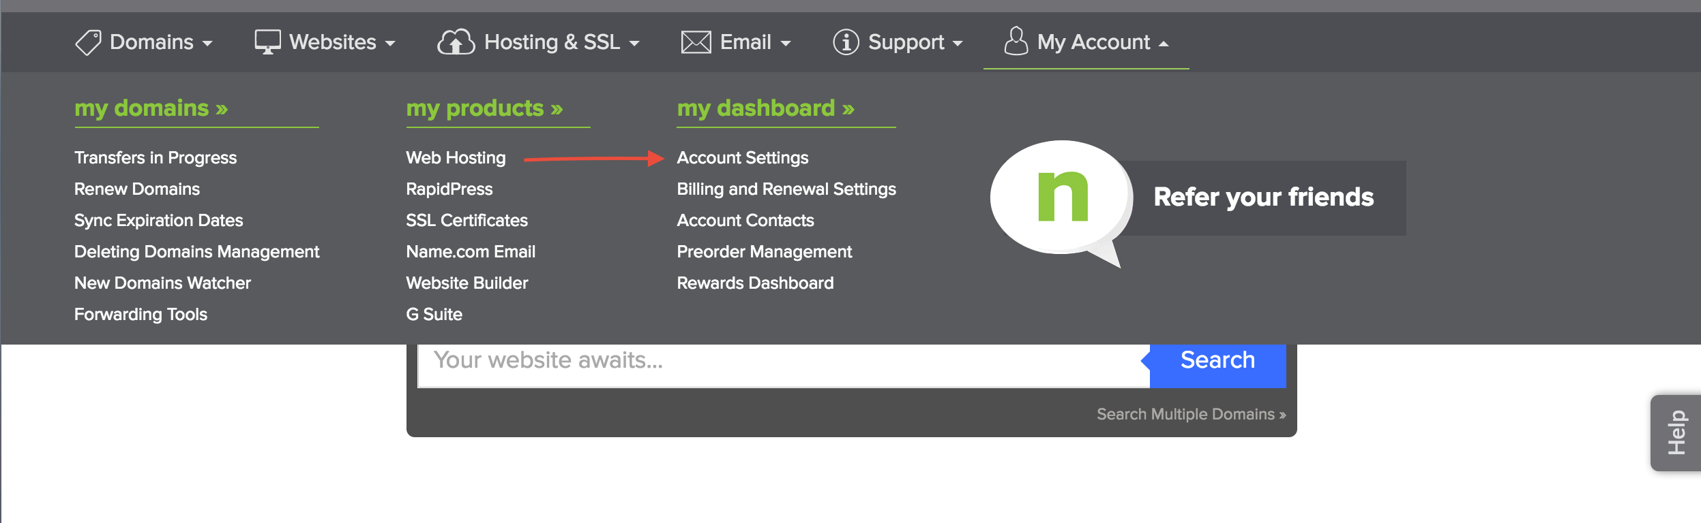Screen dimensions: 1701x523
Task: Open New Domains Watcher
Action: pos(162,283)
